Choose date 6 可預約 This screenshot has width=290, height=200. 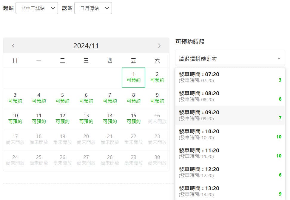tap(86, 98)
